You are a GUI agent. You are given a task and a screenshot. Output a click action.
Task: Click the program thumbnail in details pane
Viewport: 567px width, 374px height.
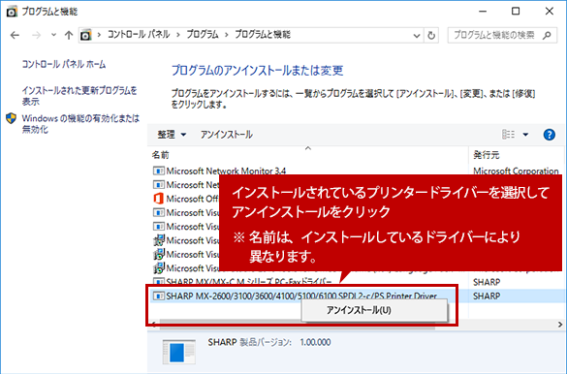179,352
